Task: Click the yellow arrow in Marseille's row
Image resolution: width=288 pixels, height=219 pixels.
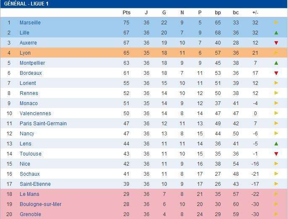Action: 276,23
